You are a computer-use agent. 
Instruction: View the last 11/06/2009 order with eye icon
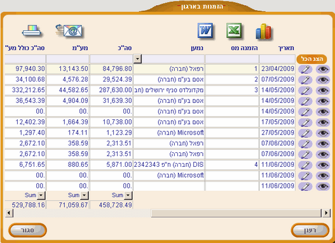tap(323, 187)
